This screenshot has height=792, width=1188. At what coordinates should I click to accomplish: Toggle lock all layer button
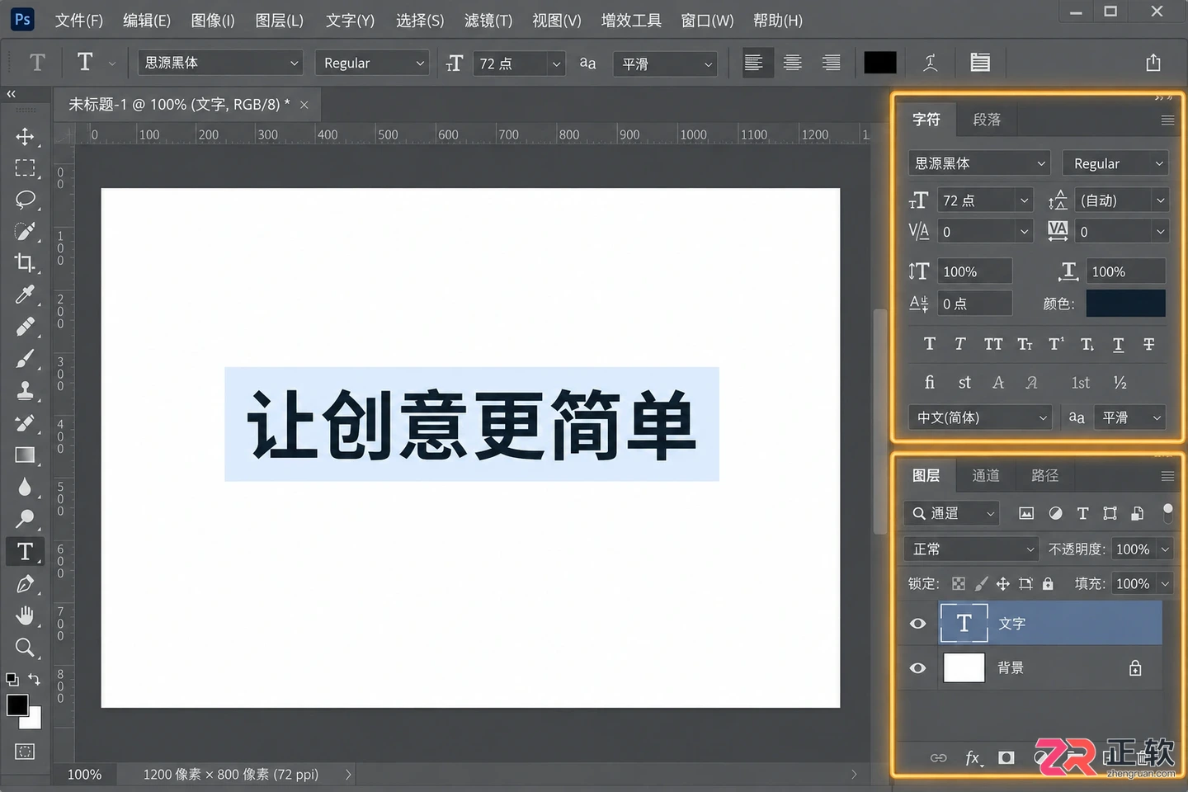coord(1048,584)
